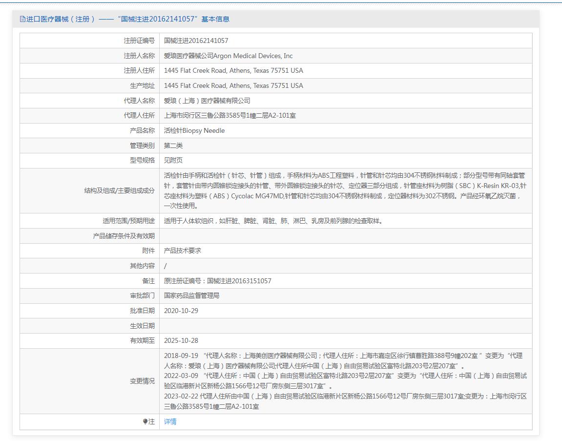The image size is (562, 441).
Task: Click the 适用范围/预期用途 label
Action: [x=129, y=221]
